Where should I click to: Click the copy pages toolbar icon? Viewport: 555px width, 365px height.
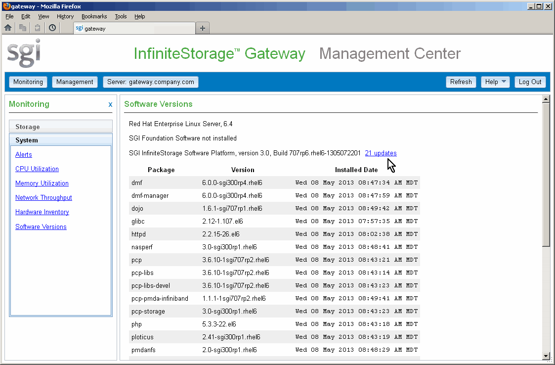click(x=23, y=28)
